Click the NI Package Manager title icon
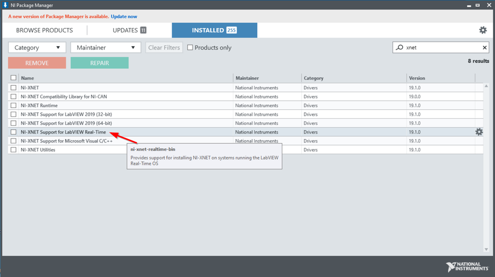The width and height of the screenshot is (495, 277). [x=5, y=5]
